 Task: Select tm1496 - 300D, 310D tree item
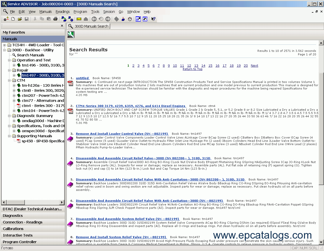pyautogui.click(x=43, y=65)
